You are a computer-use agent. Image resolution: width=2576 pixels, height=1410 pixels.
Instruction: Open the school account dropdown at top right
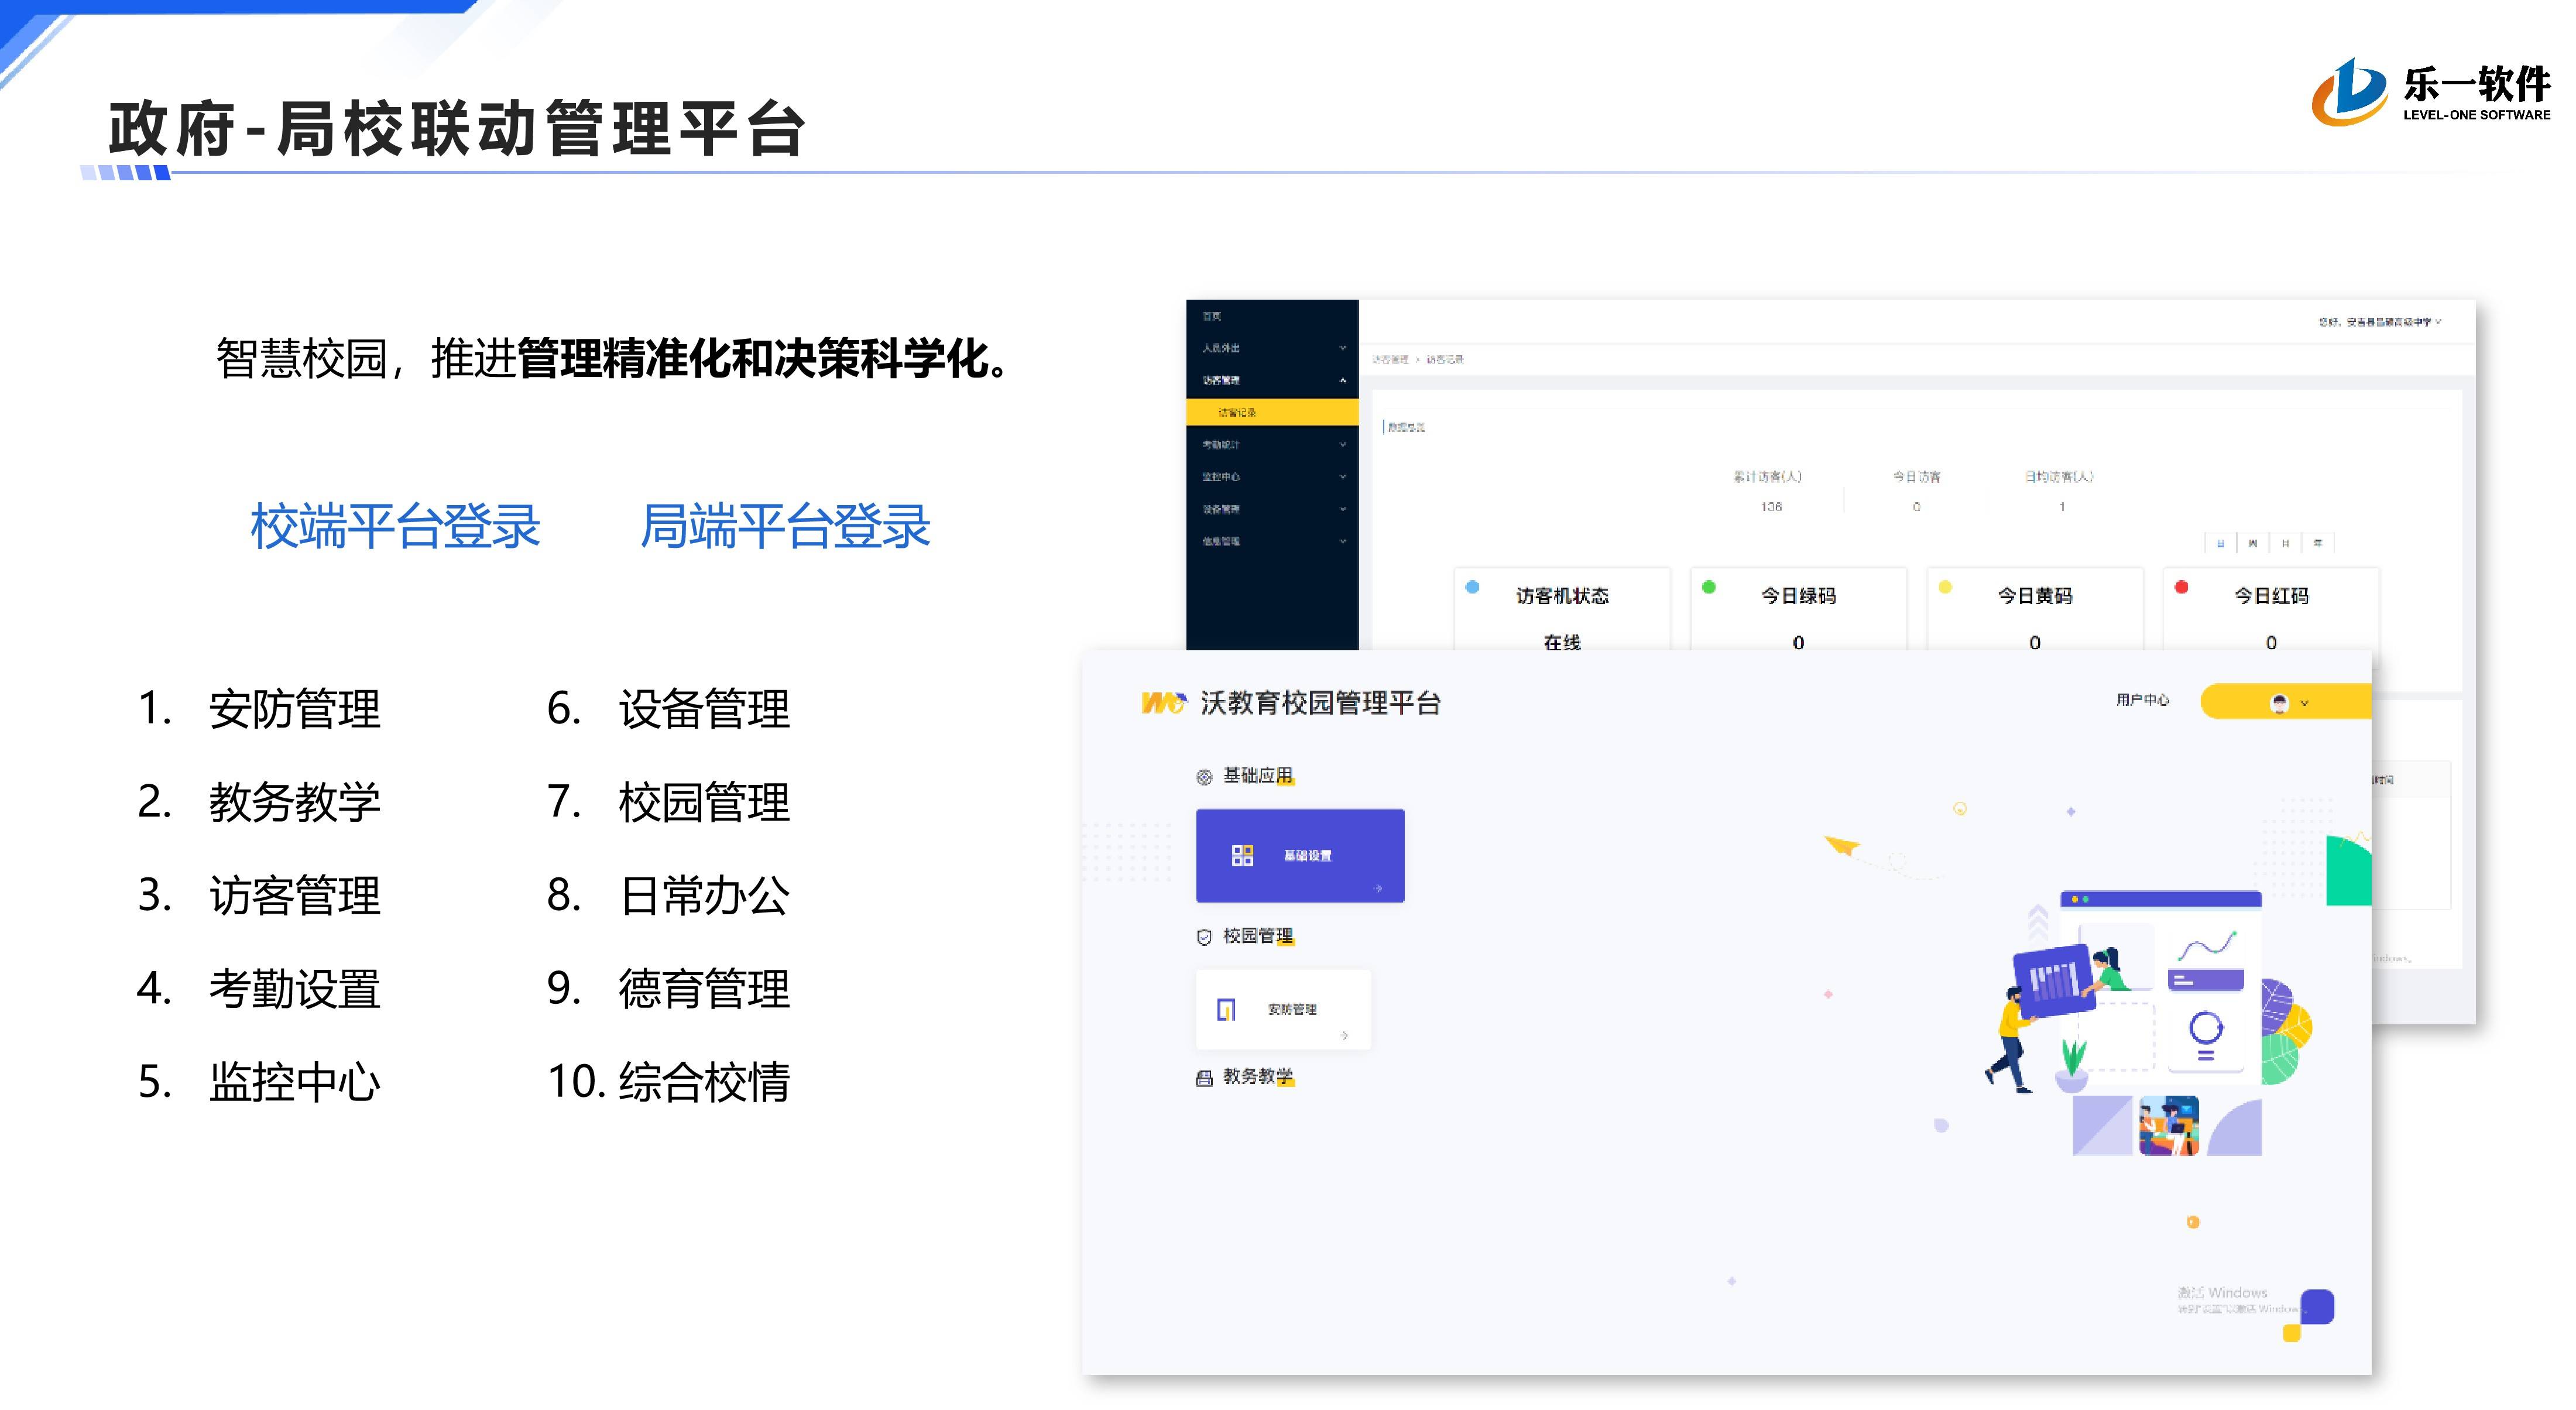point(2381,322)
